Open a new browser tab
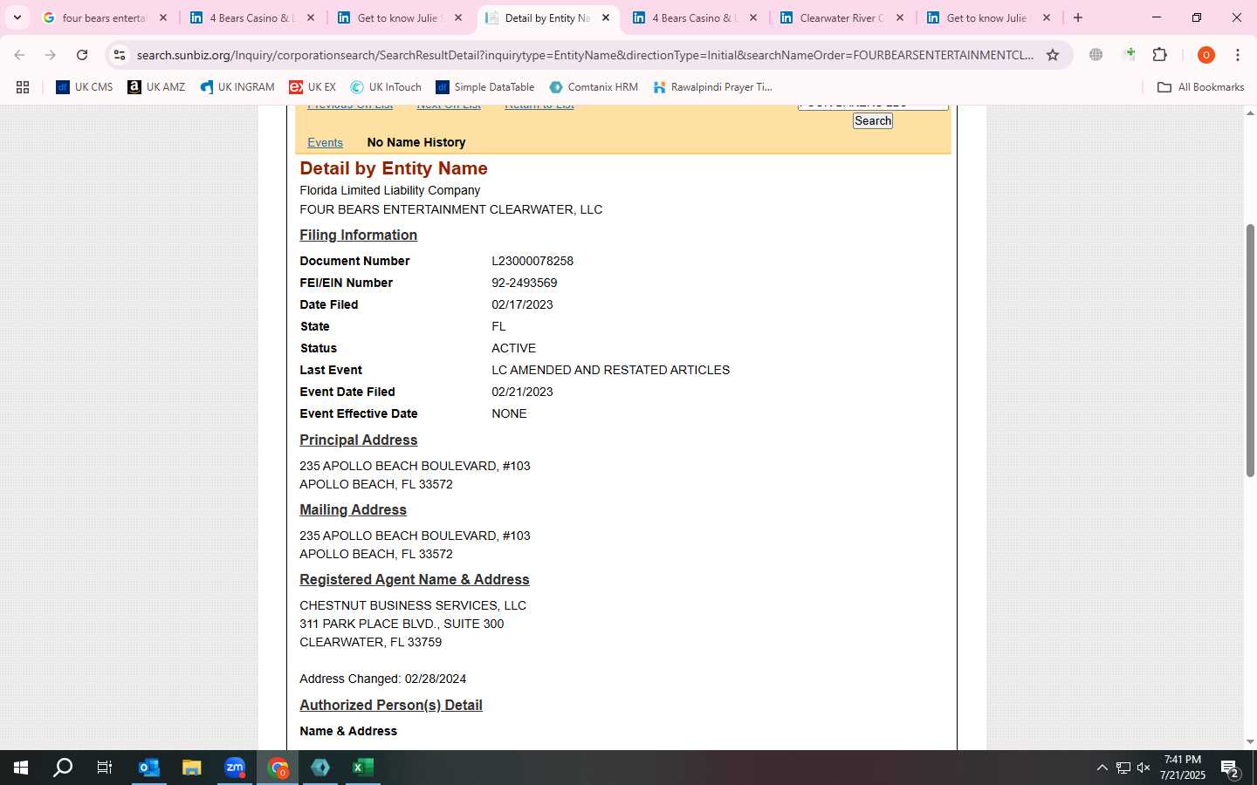1257x785 pixels. (x=1078, y=17)
